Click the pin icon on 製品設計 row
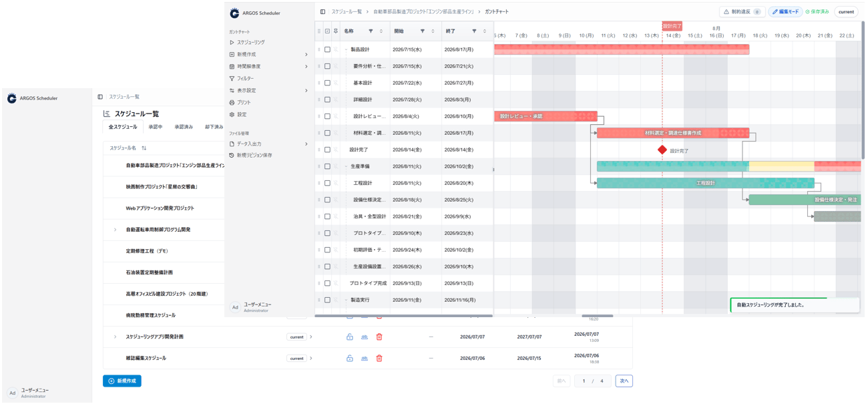This screenshot has width=868, height=404. click(336, 49)
